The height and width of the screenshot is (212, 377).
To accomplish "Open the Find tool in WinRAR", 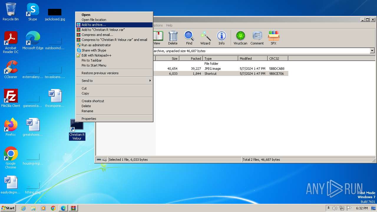I will point(189,38).
